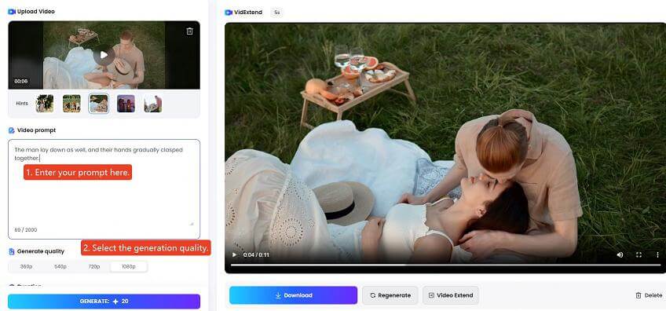666x311 pixels.
Task: Click the 00:05 uploaded video duration
Action: 20,81
